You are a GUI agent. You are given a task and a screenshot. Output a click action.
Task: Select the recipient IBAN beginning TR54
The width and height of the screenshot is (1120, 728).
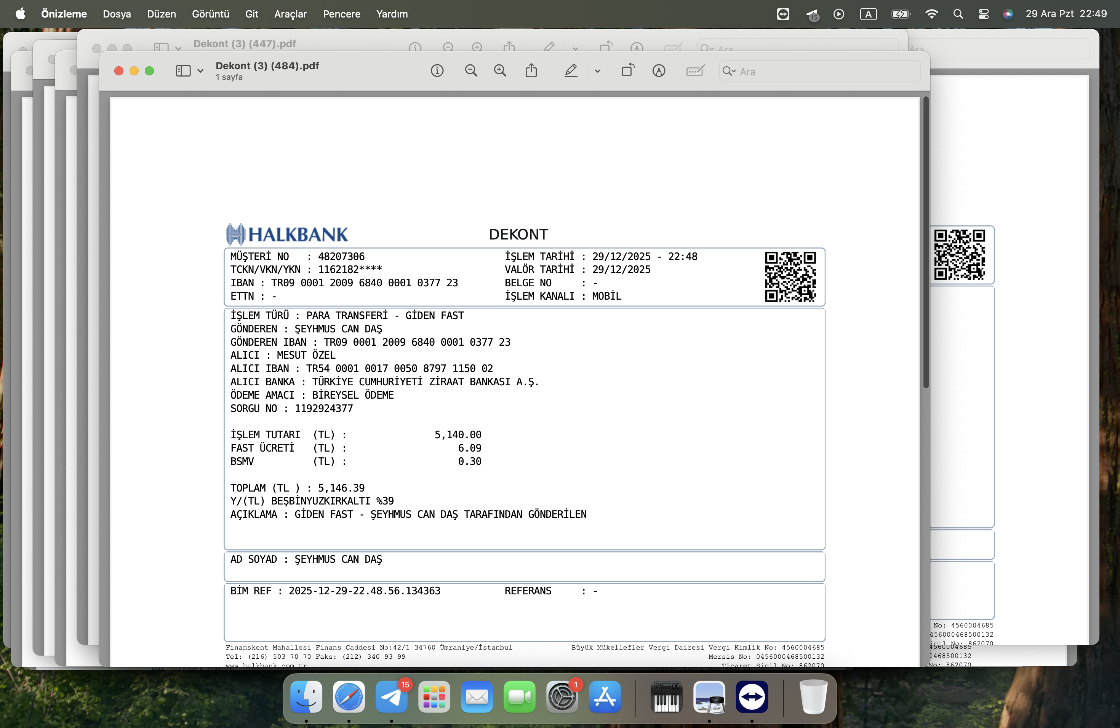[x=400, y=368]
